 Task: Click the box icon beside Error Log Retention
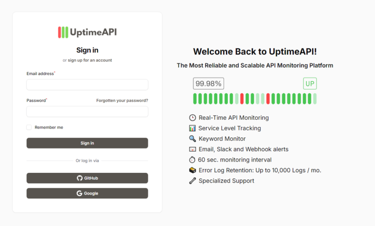coord(192,170)
